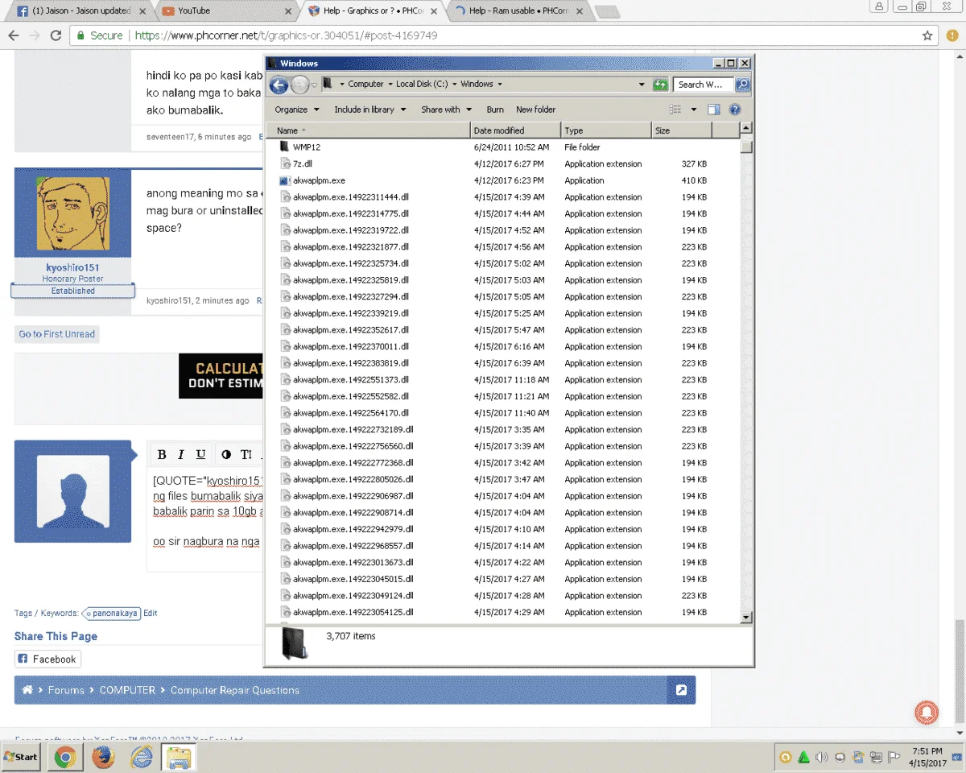Click Go to First Unread button
The image size is (966, 773).
57,334
